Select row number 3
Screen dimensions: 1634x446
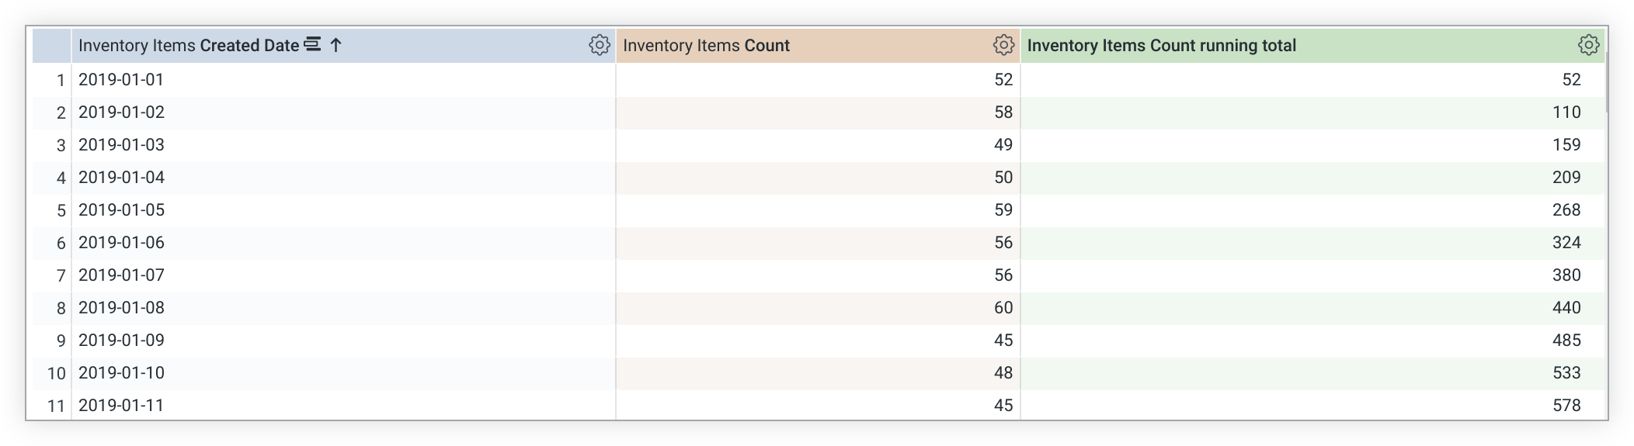pyautogui.click(x=61, y=146)
